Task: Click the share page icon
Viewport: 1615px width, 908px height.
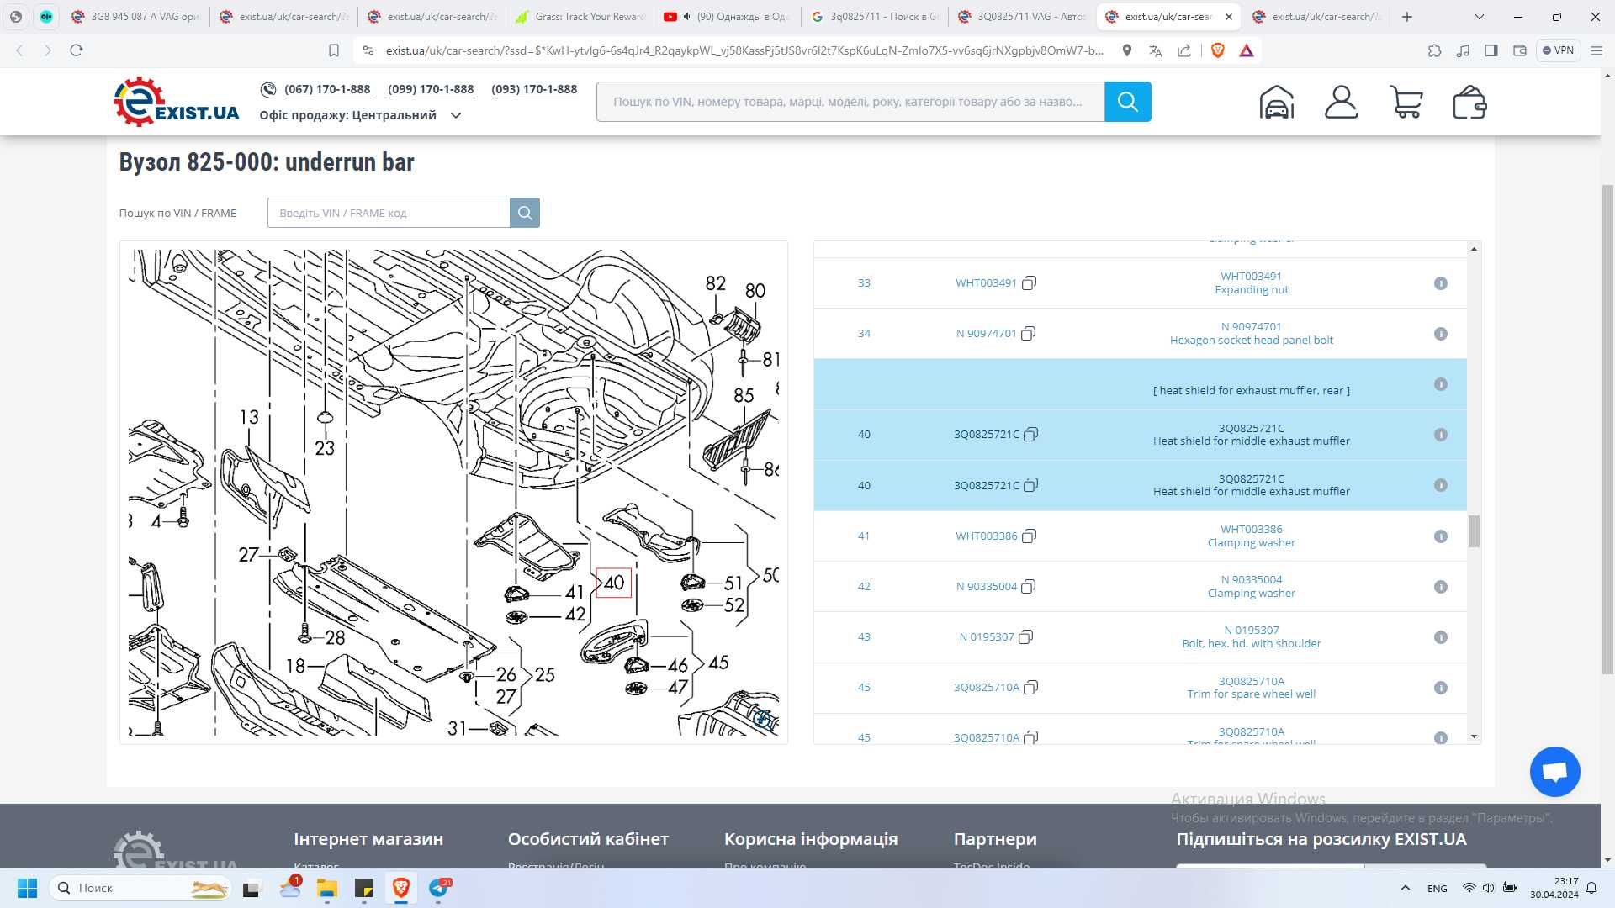Action: [x=1183, y=50]
